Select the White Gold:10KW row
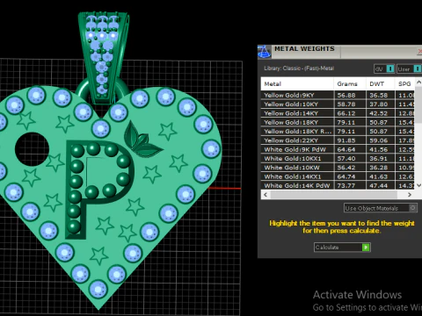422x316 pixels. 338,168
